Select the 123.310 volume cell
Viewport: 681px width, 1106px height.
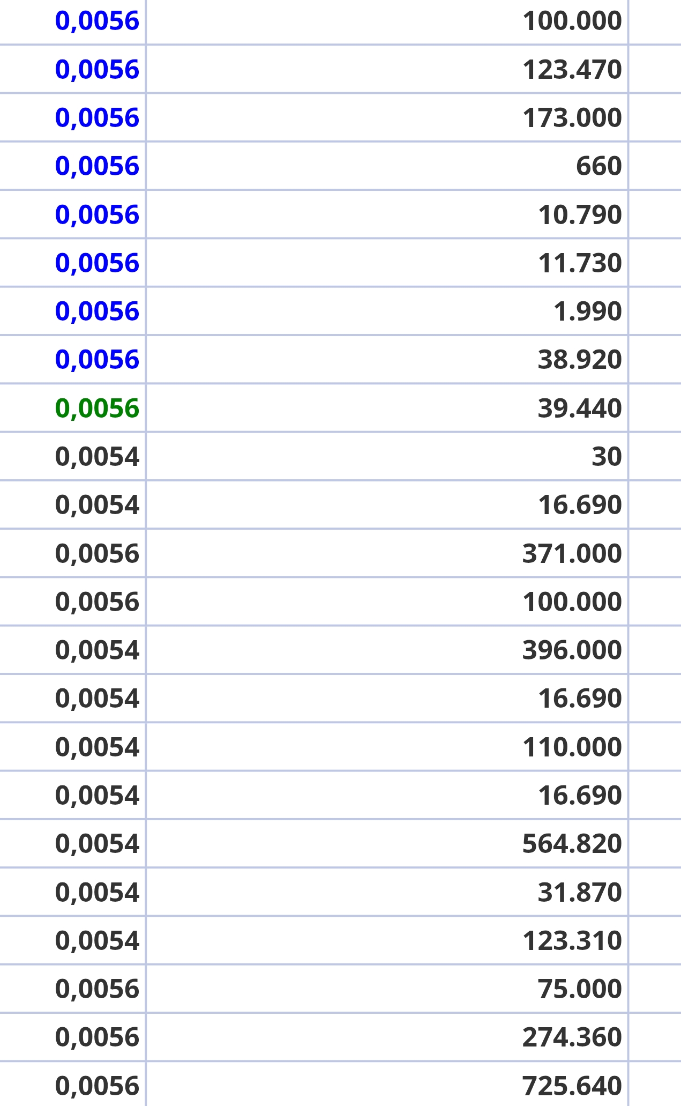point(572,941)
